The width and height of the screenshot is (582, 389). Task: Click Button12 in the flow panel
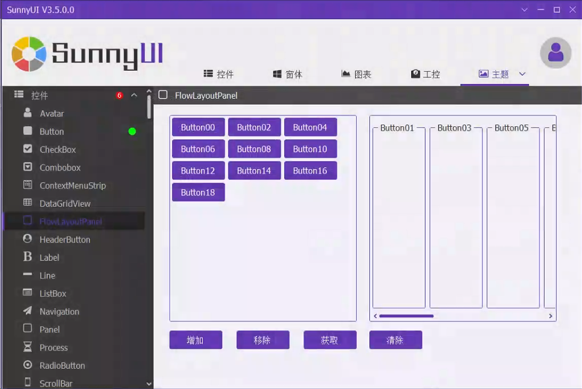[198, 171]
